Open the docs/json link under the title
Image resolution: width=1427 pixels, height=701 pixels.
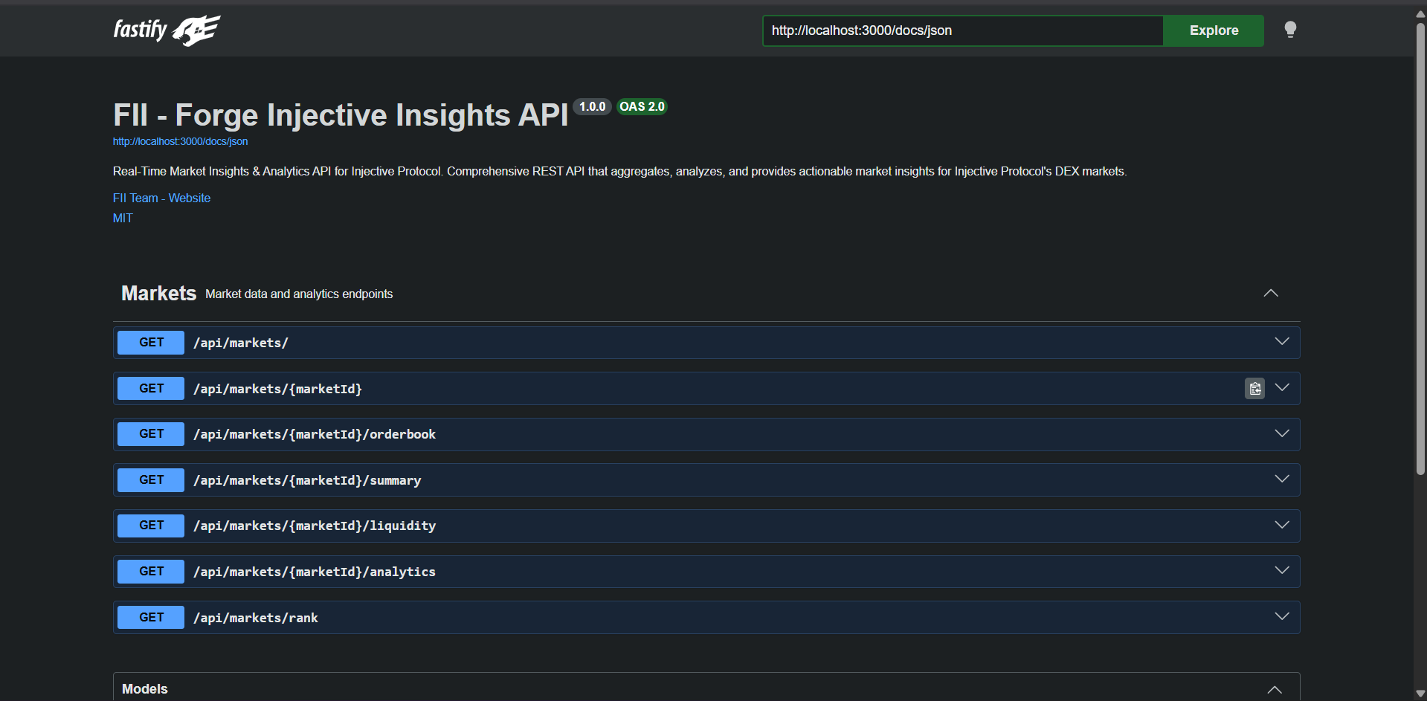click(x=180, y=141)
